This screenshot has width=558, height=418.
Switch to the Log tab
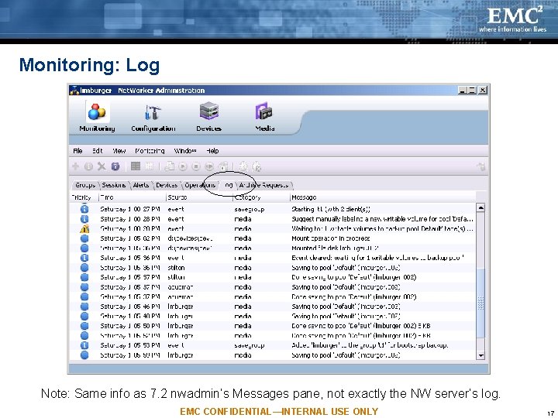point(228,185)
